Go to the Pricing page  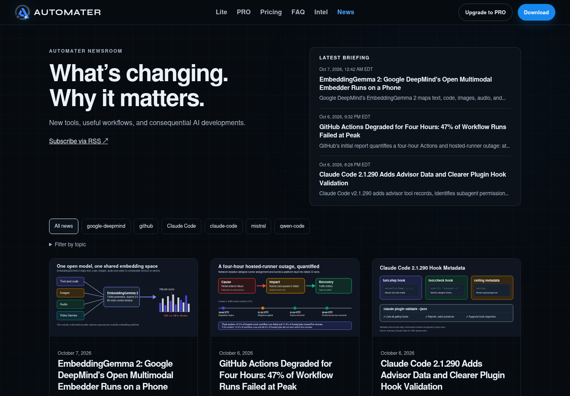tap(271, 12)
